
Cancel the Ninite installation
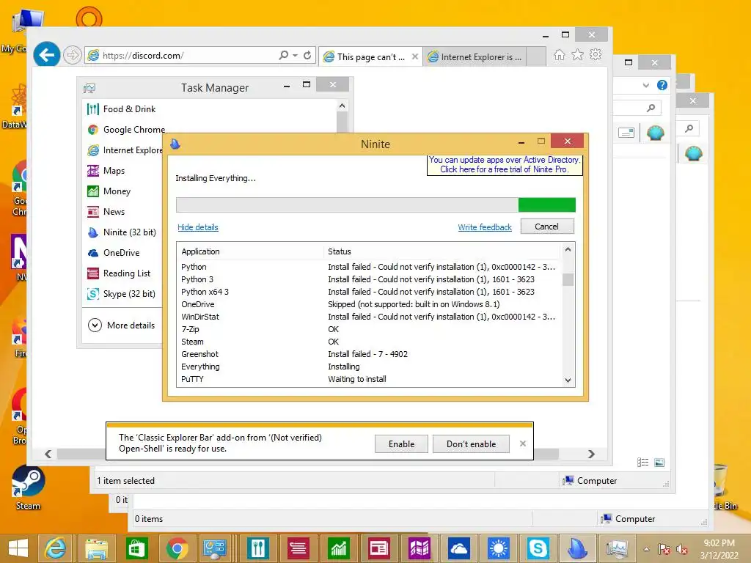pos(547,227)
